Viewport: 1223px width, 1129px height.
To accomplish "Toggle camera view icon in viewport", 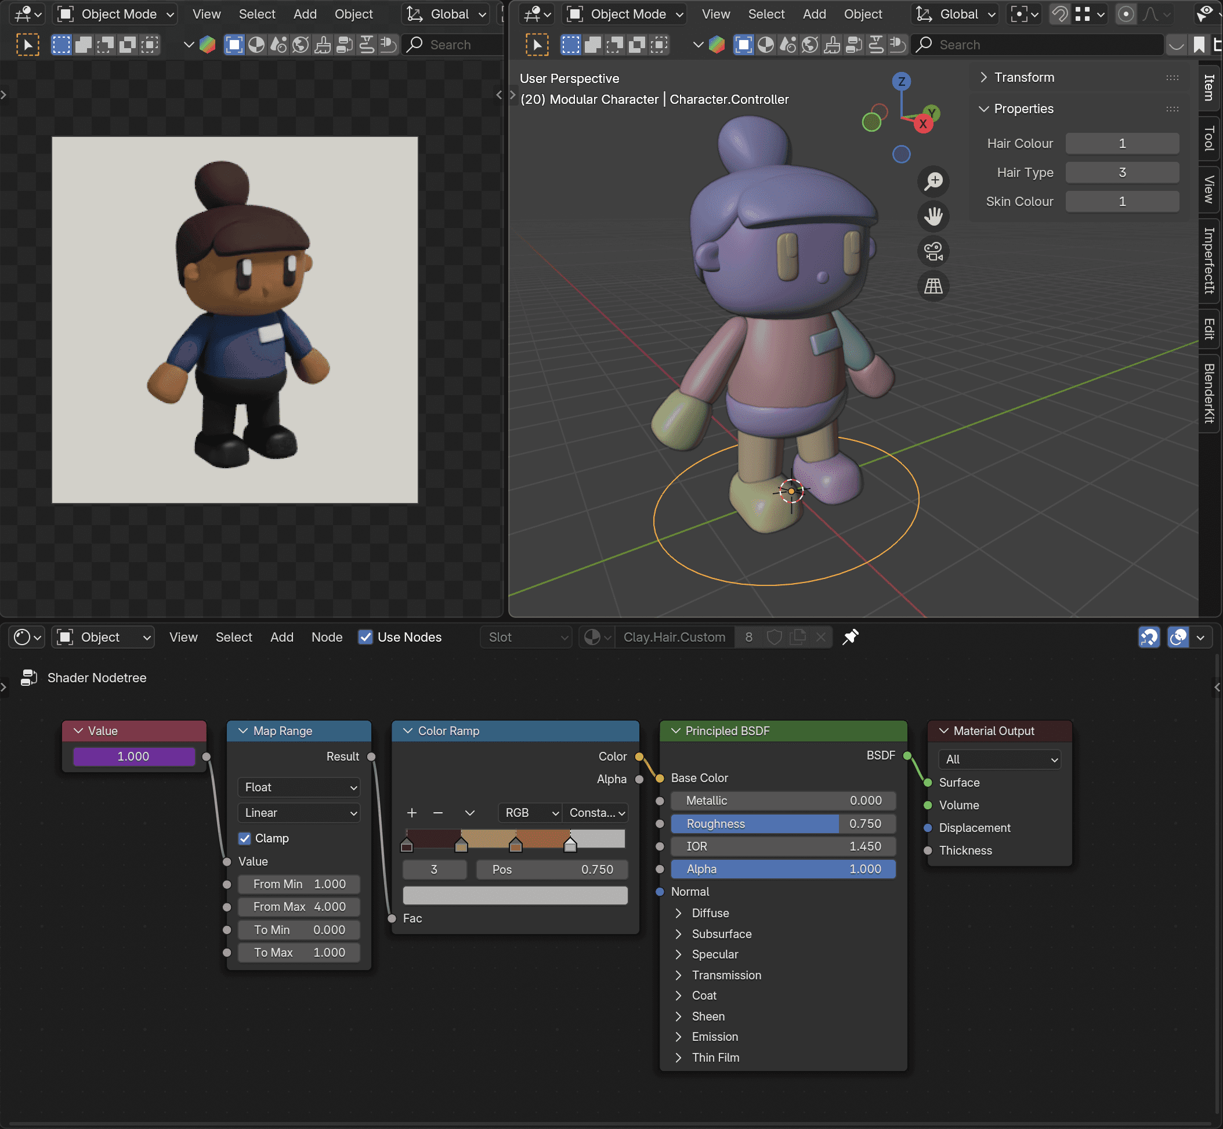I will click(x=933, y=251).
